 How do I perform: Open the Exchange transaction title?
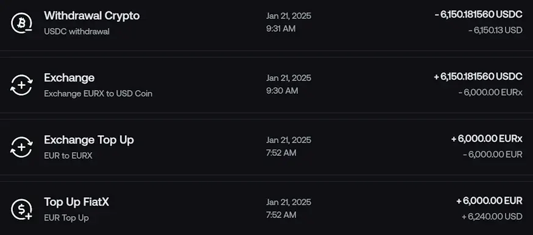(69, 78)
